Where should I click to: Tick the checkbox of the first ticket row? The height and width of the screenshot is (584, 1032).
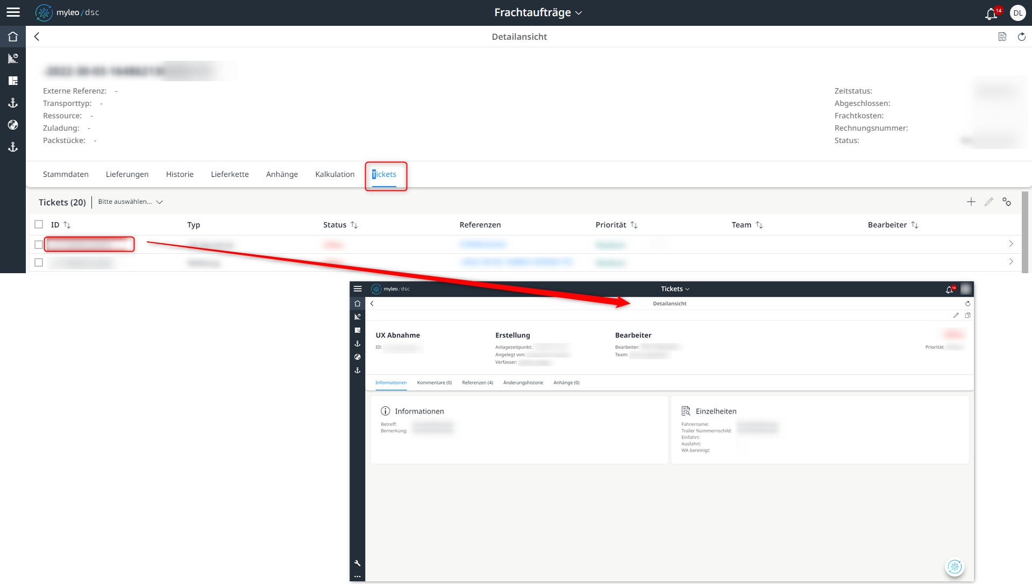[39, 245]
